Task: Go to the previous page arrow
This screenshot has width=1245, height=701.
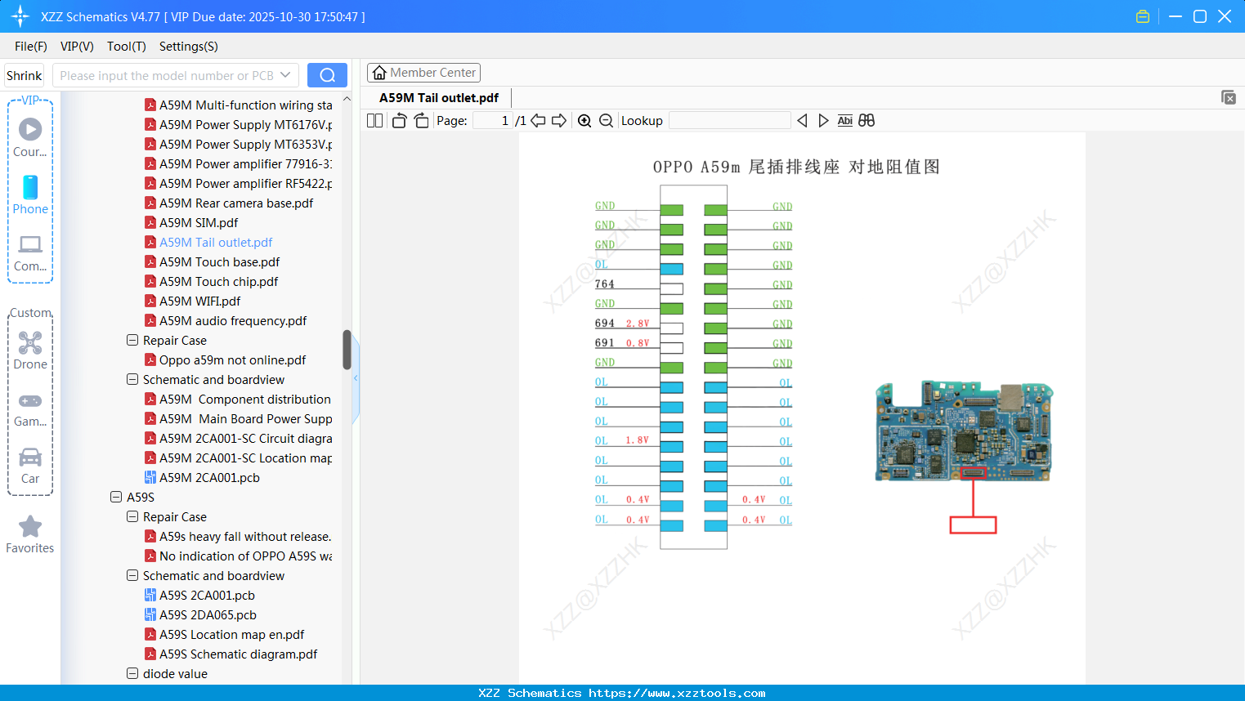Action: tap(538, 121)
